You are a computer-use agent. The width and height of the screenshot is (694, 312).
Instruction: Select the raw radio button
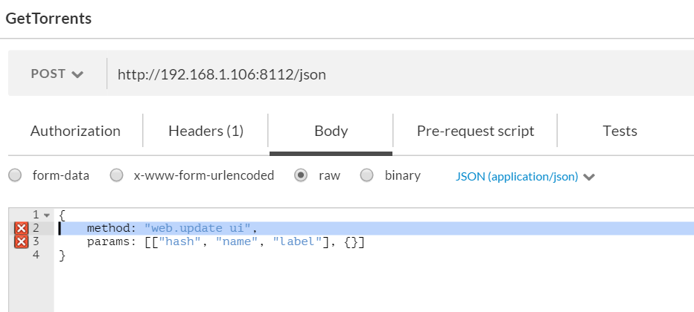tap(301, 175)
